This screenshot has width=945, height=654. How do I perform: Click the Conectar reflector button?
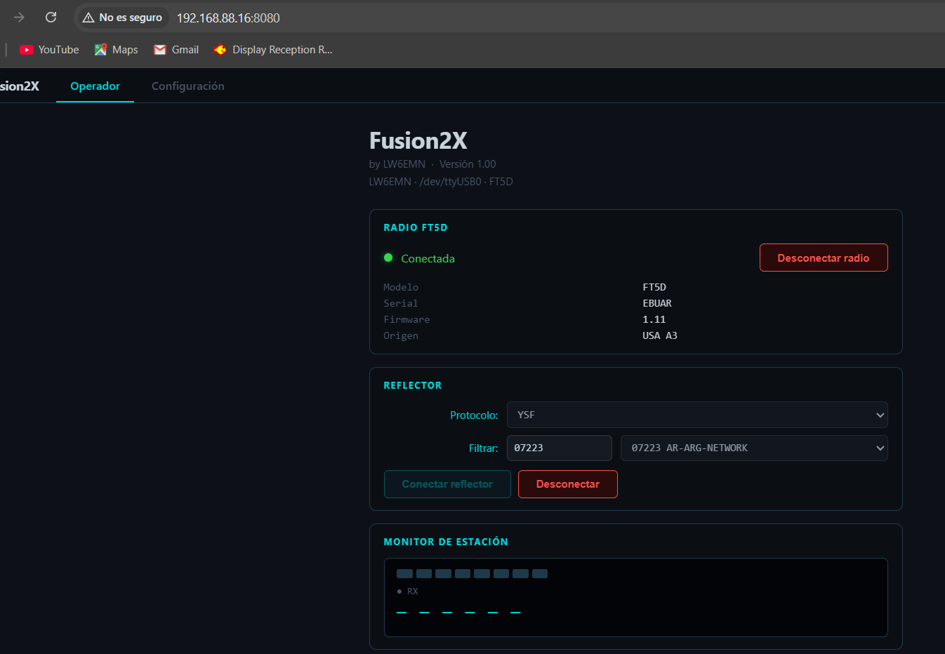tap(447, 484)
